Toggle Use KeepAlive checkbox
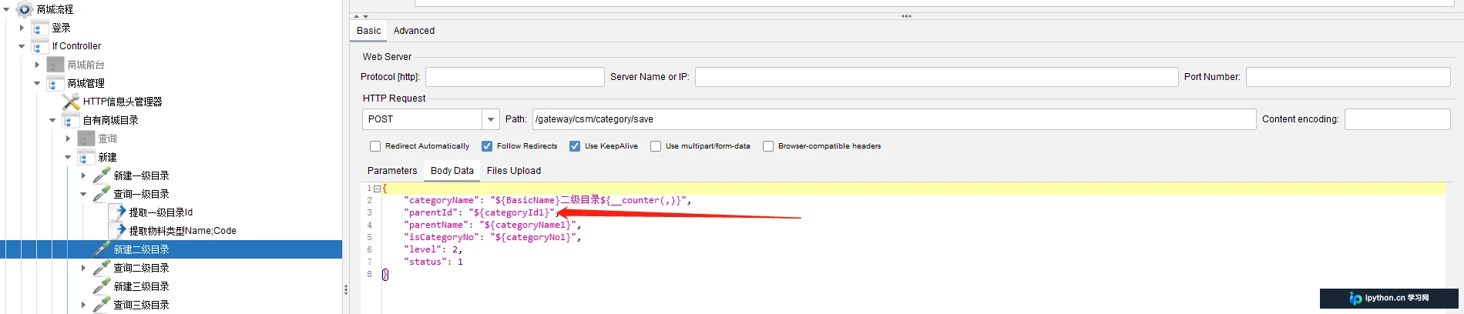1464x314 pixels. pyautogui.click(x=575, y=146)
